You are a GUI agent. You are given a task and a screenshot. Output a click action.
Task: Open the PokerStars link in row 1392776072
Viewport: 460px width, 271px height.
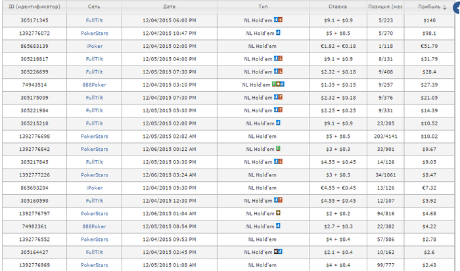pyautogui.click(x=94, y=33)
